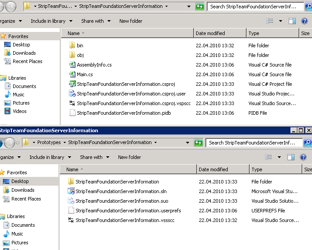Click New folder in bottom window
Image resolution: width=312 pixels, height=250 pixels.
point(129,157)
